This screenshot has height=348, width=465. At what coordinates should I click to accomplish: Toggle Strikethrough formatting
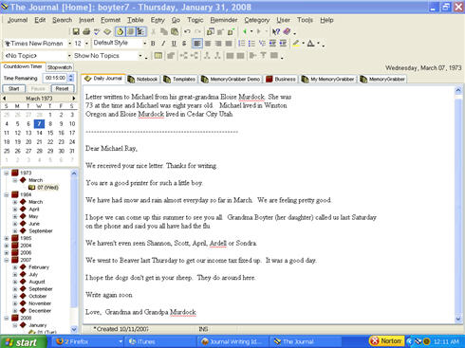click(x=184, y=44)
